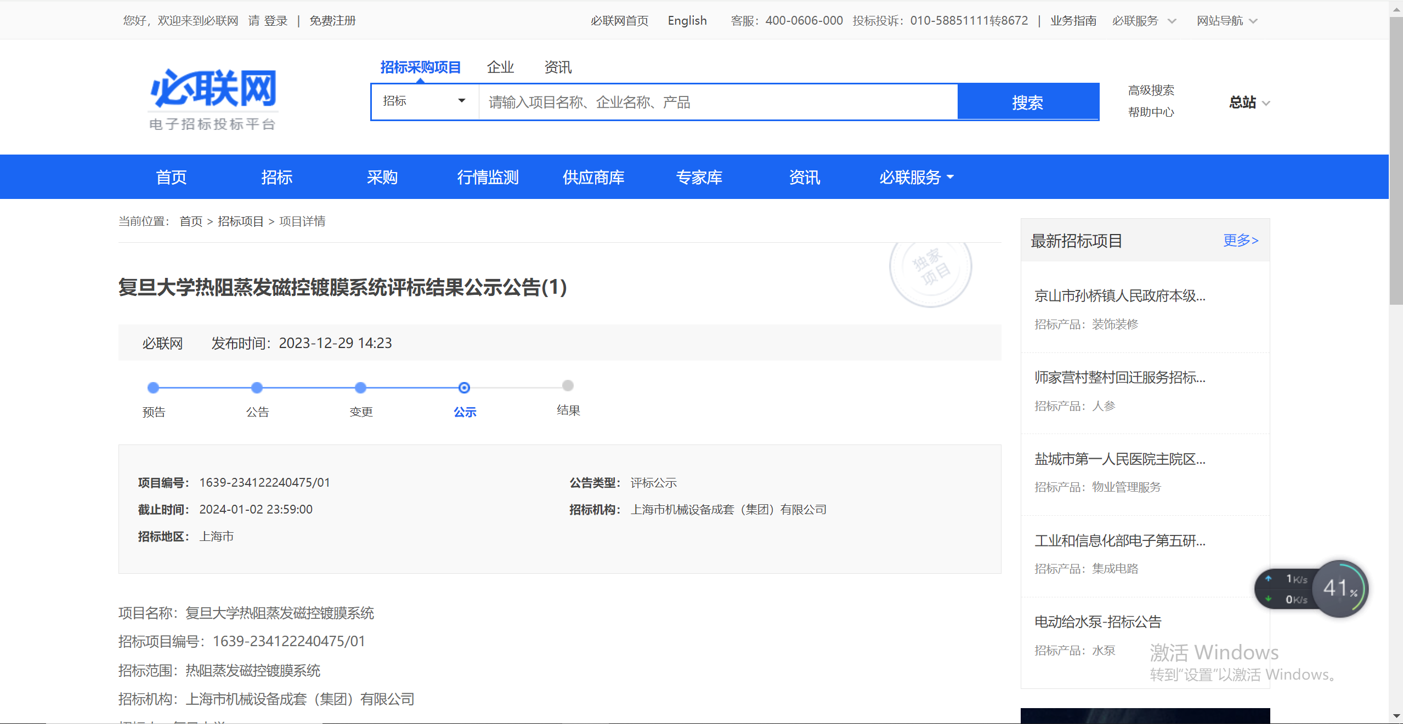The height and width of the screenshot is (724, 1403).
Task: Open 招标 in the navigation bar
Action: (x=276, y=177)
